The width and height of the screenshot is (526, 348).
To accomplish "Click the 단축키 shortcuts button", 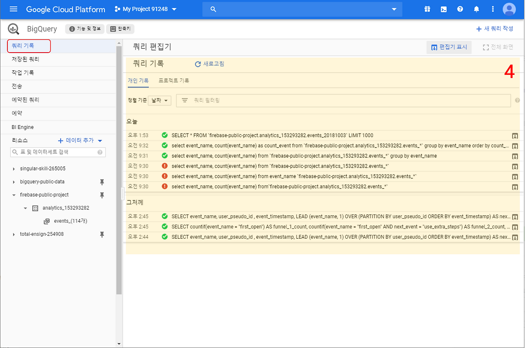I will pos(120,29).
